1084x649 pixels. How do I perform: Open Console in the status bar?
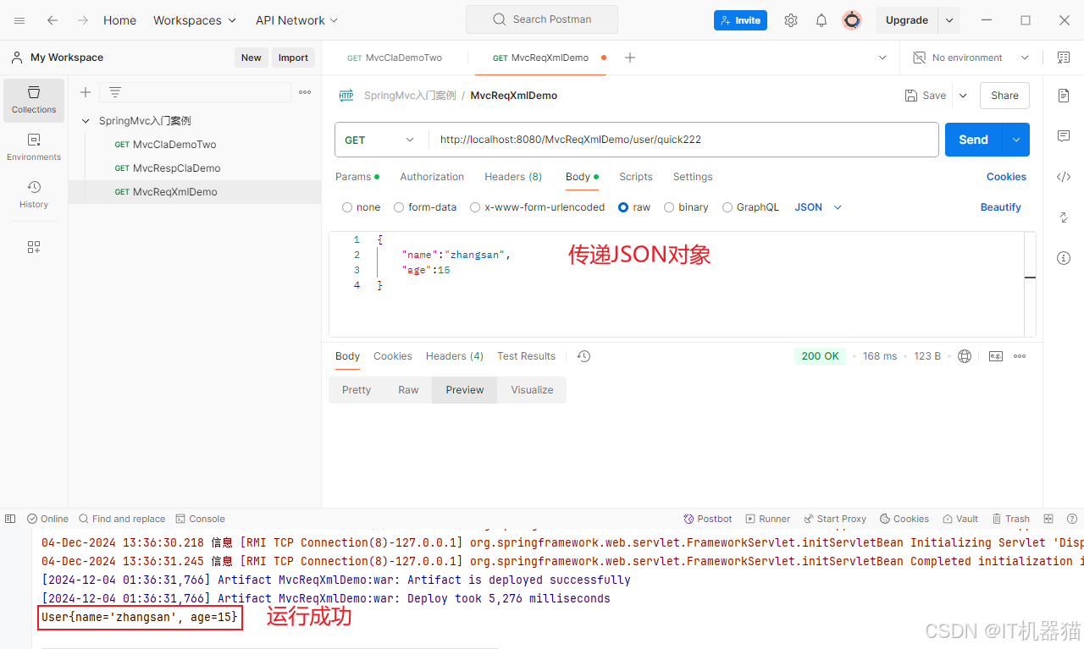(201, 519)
